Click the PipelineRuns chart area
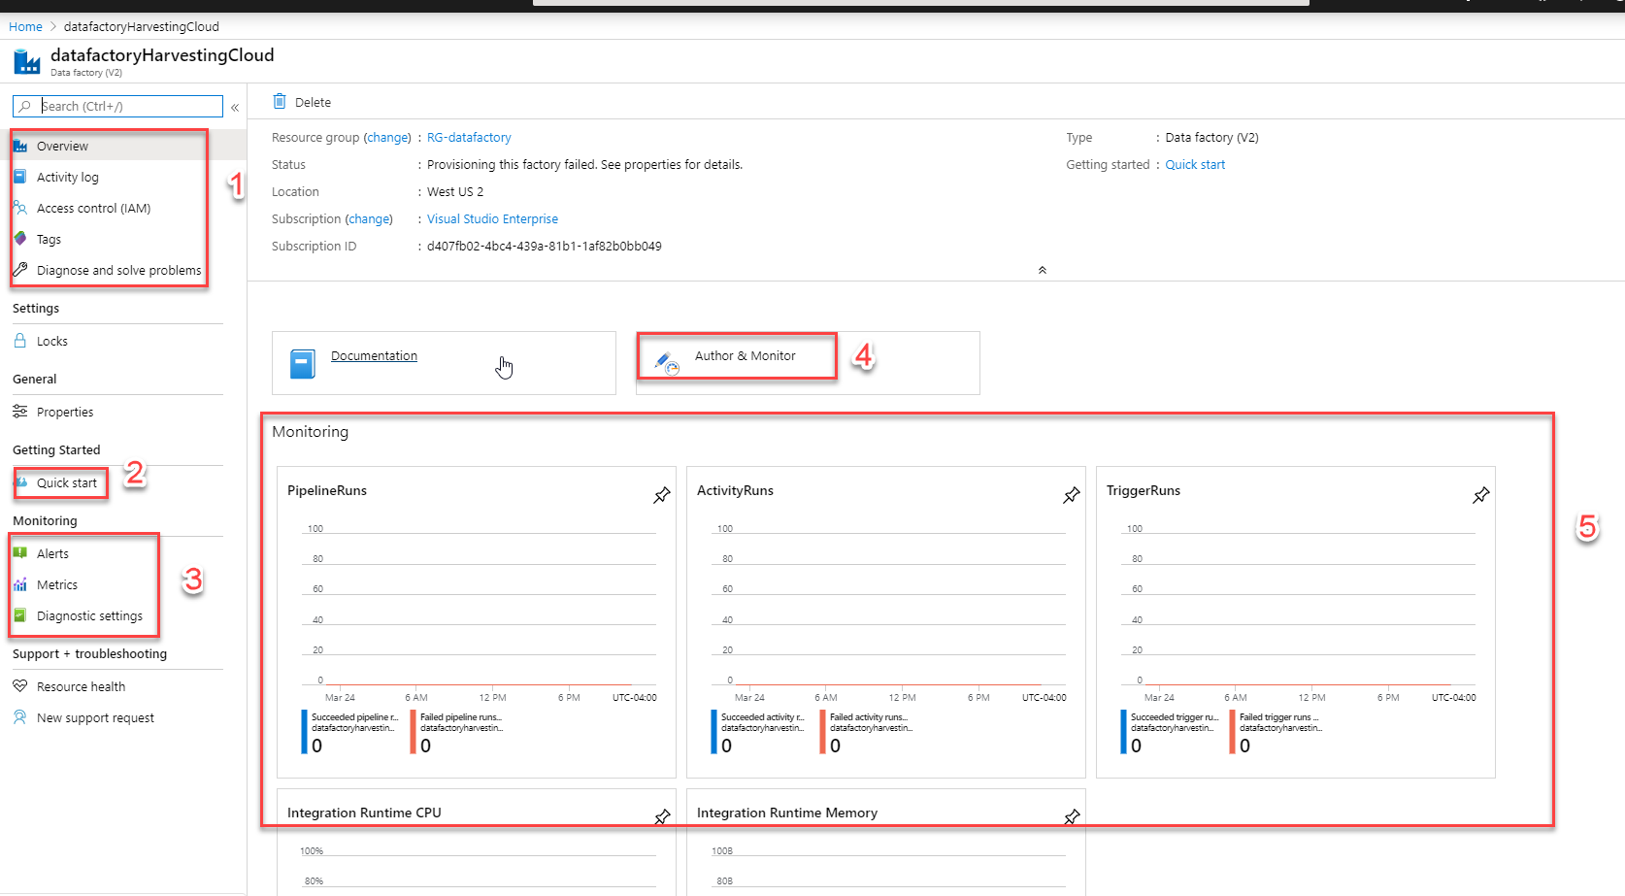1625x896 pixels. 480,609
